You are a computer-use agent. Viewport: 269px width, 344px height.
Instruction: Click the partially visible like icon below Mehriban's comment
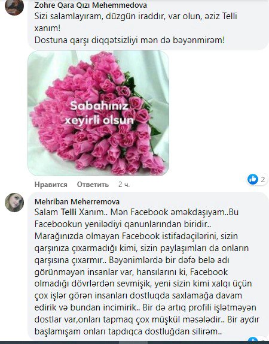tap(253, 339)
